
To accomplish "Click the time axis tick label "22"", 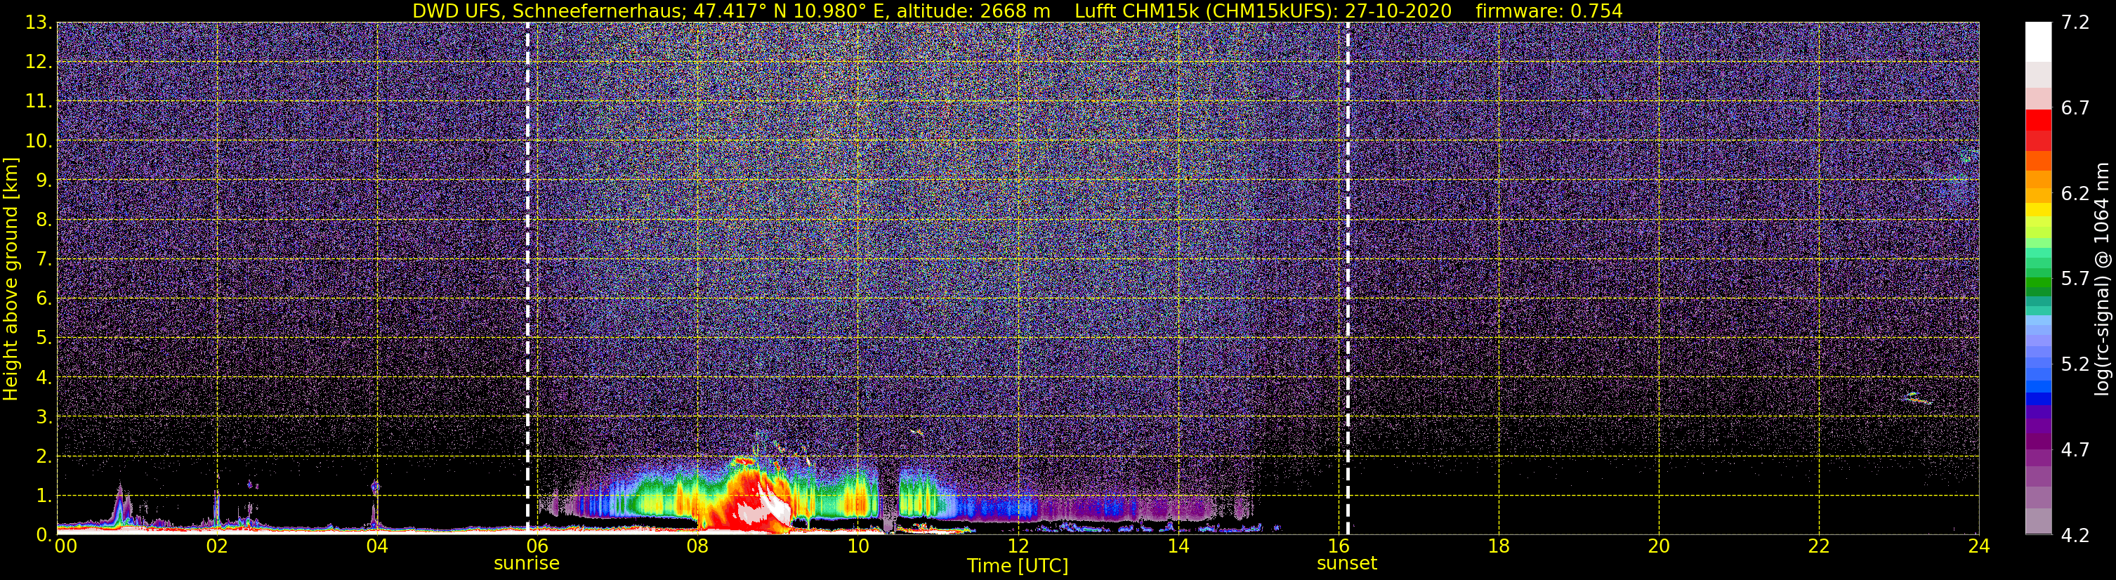I will (1820, 546).
